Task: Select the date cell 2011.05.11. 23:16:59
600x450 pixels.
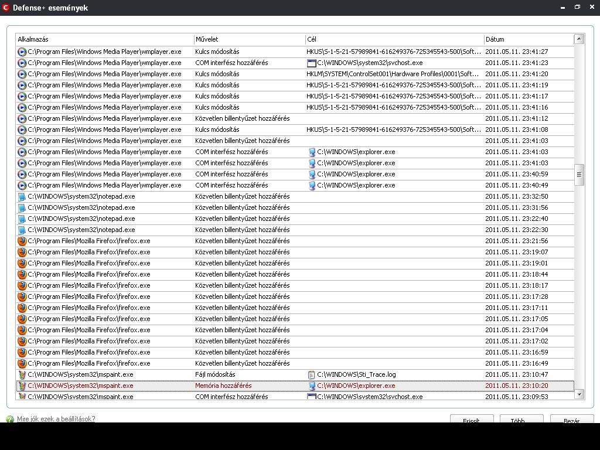Action: point(517,352)
